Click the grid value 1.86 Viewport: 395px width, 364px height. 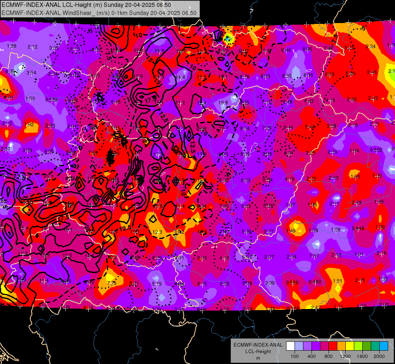click(x=12, y=46)
